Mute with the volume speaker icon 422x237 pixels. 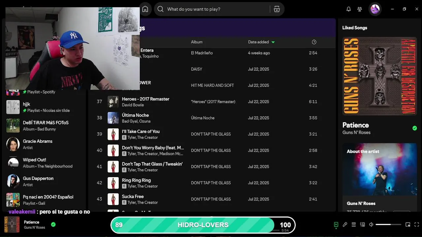pyautogui.click(x=371, y=224)
